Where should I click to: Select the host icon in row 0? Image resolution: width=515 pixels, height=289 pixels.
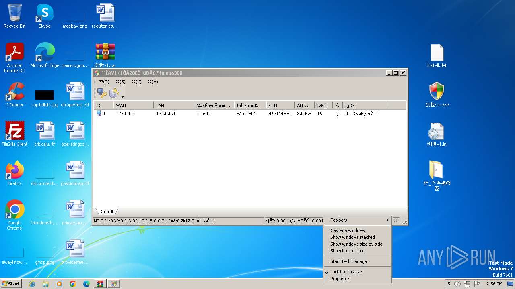tap(99, 114)
